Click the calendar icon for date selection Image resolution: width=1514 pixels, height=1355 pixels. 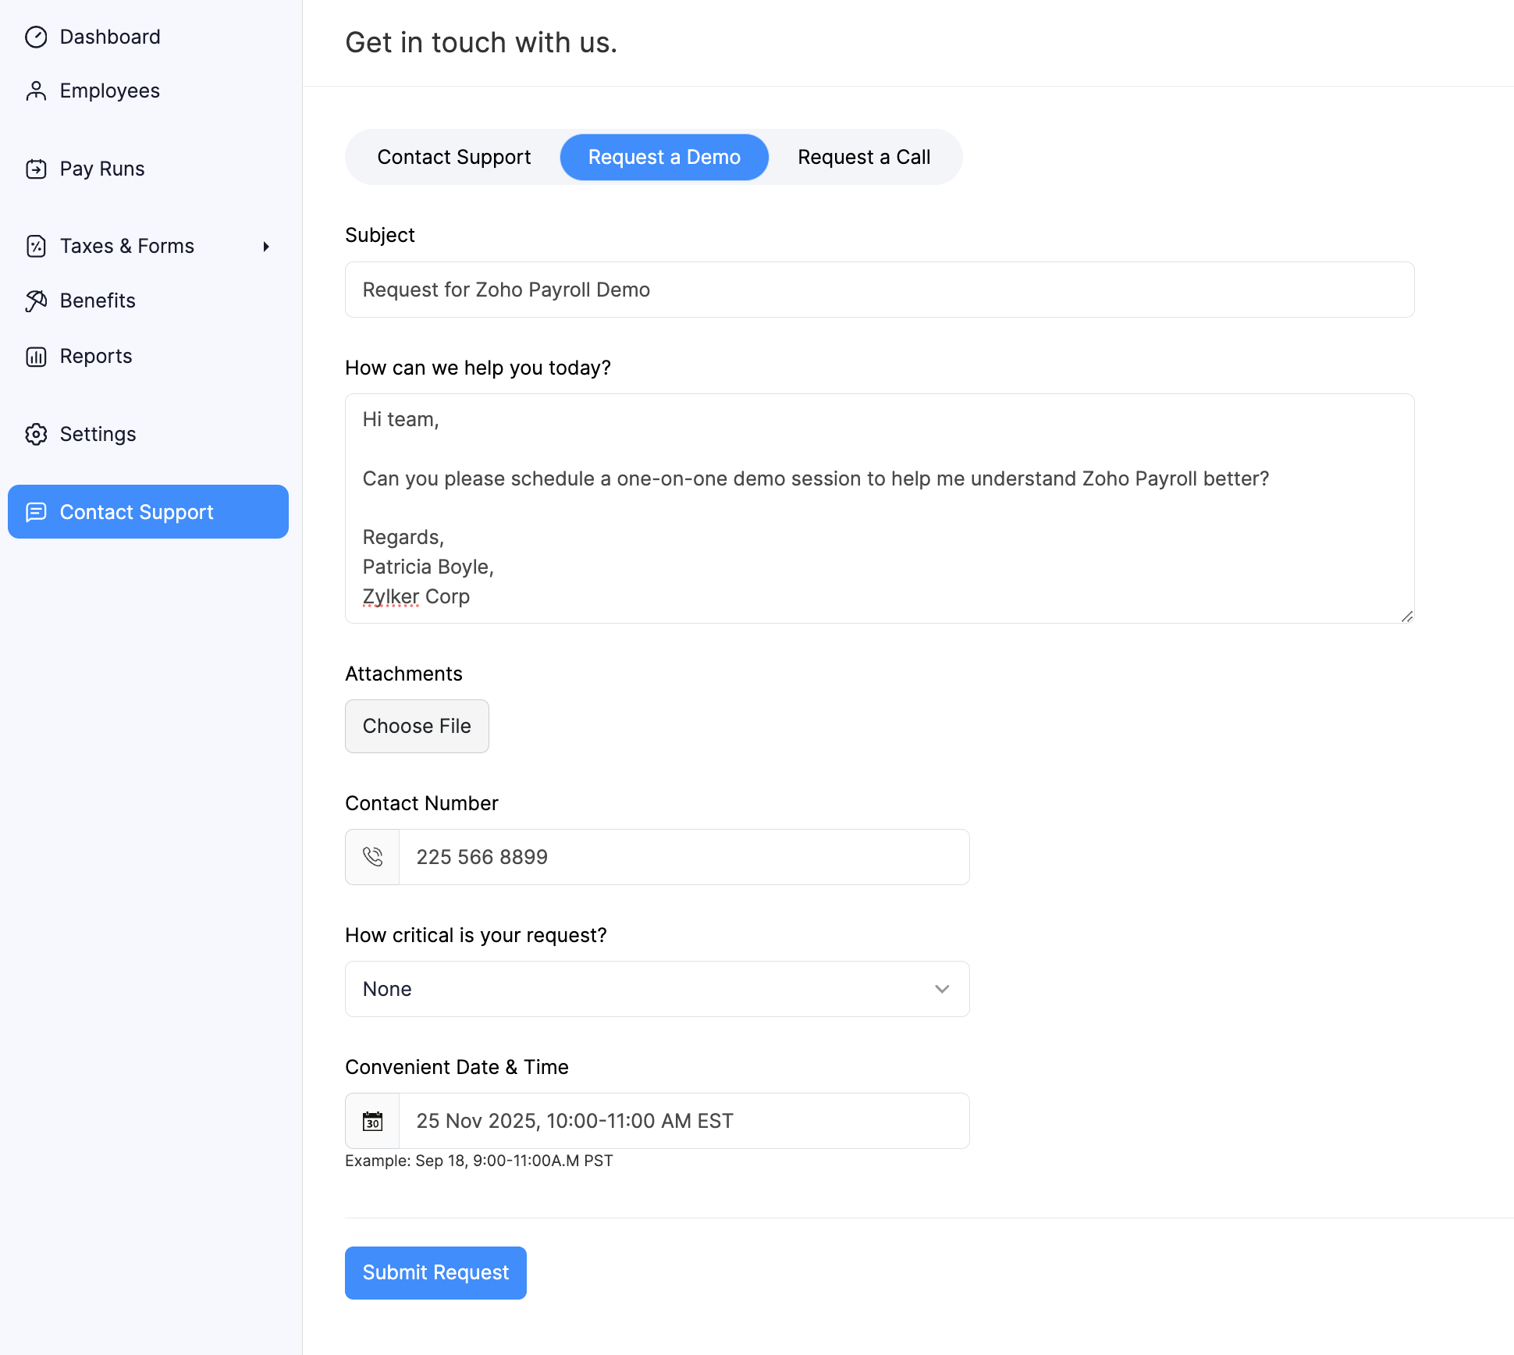373,1121
